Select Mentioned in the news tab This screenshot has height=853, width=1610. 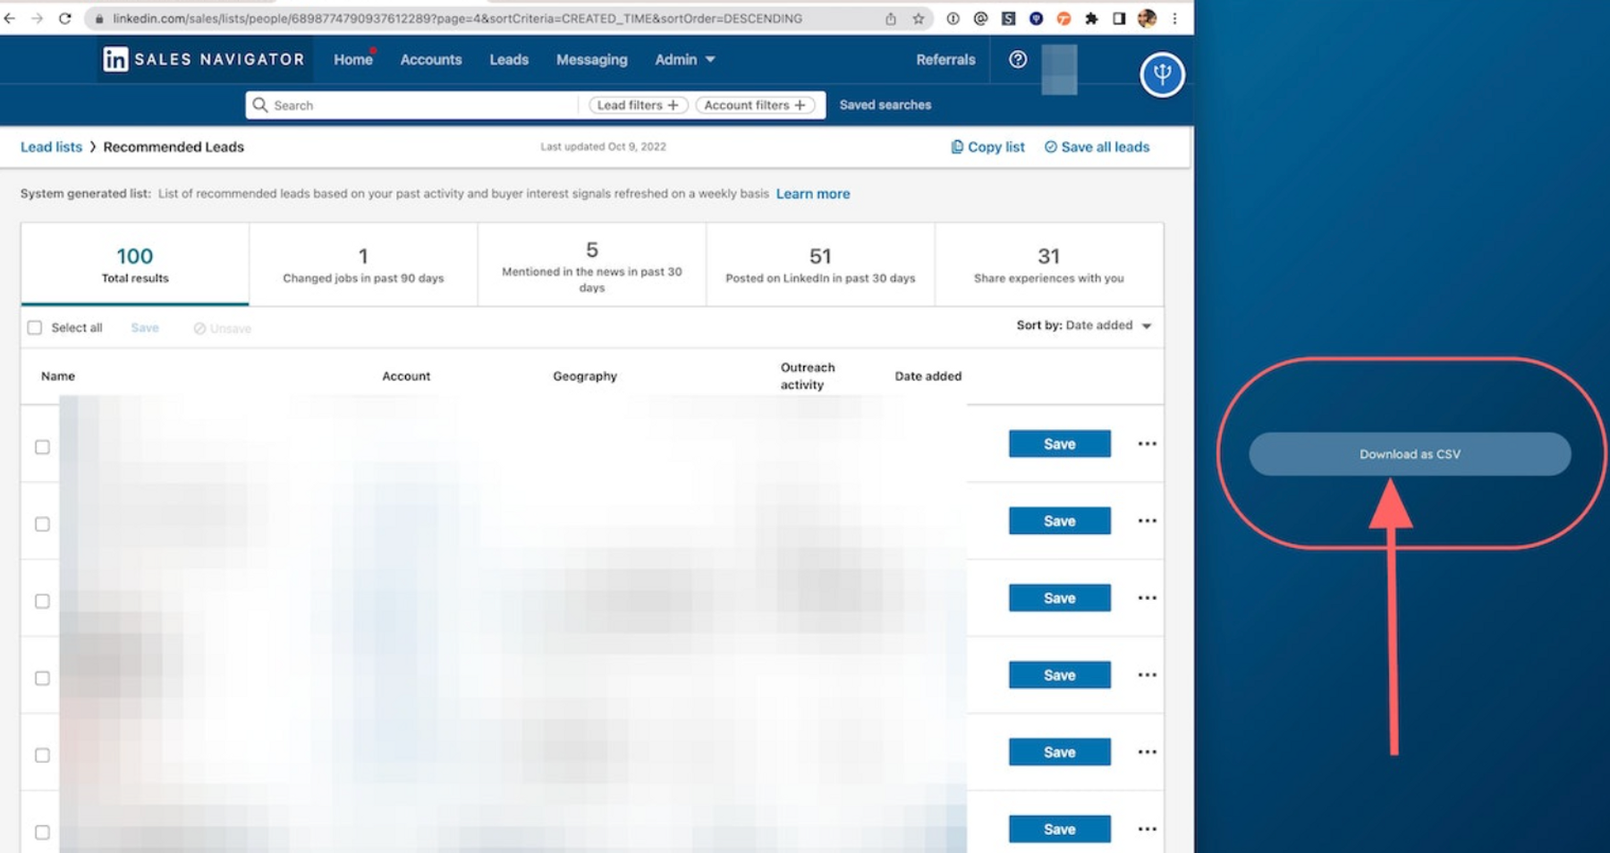592,265
